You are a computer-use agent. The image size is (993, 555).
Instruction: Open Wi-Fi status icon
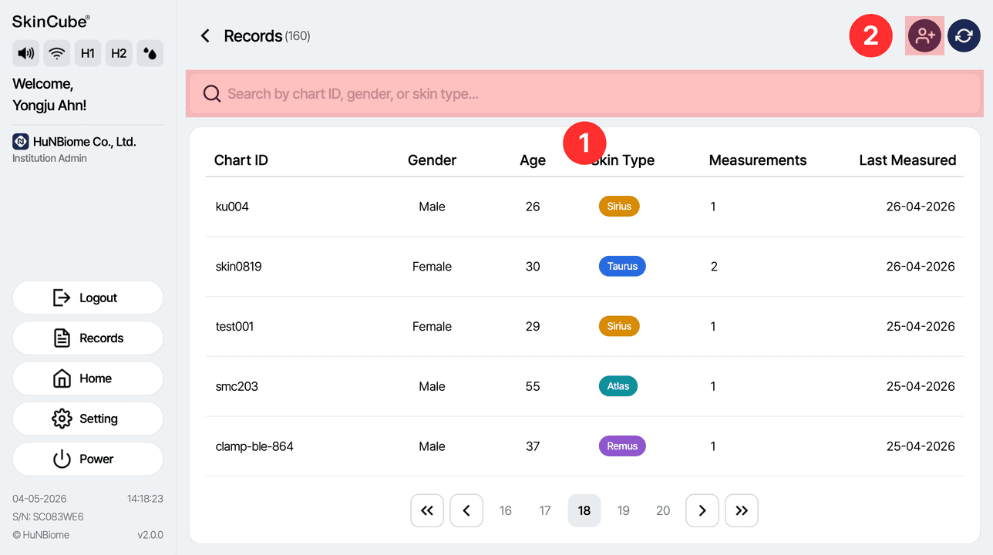pos(57,53)
